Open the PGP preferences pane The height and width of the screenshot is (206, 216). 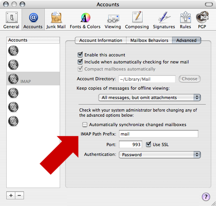(x=202, y=20)
